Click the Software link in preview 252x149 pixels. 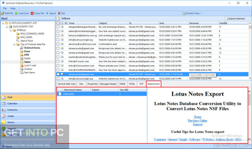195,140
